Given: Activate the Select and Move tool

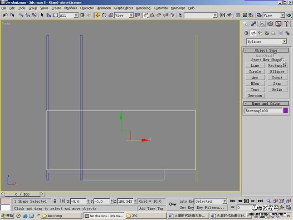Looking at the screenshot, I should coord(98,15).
